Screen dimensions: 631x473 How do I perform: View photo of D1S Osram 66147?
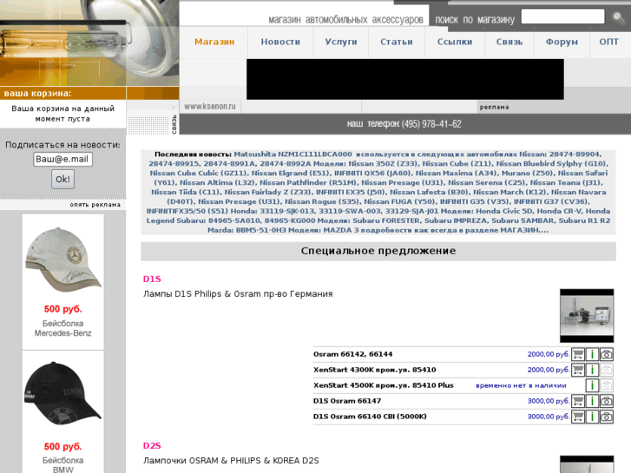607,401
